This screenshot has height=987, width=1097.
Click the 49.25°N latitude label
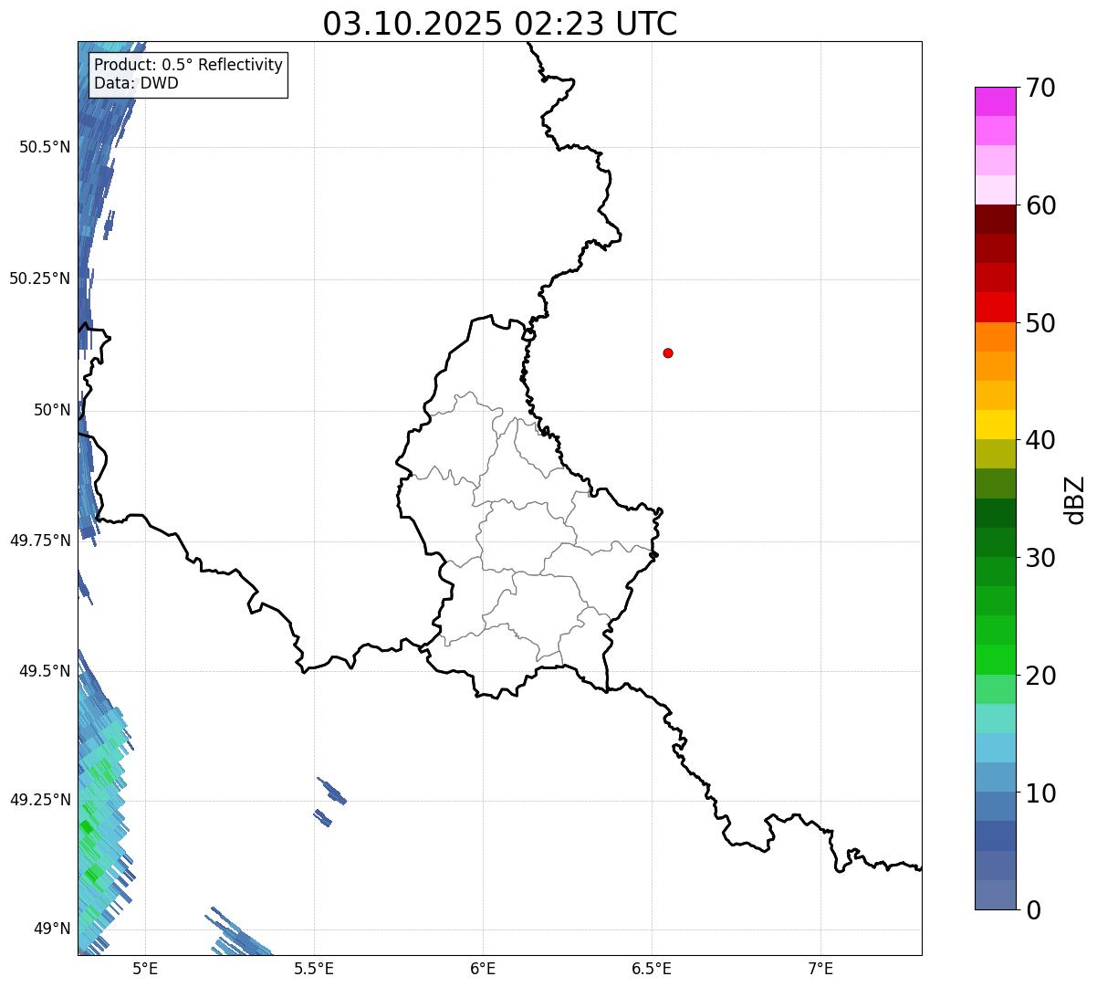coord(39,800)
